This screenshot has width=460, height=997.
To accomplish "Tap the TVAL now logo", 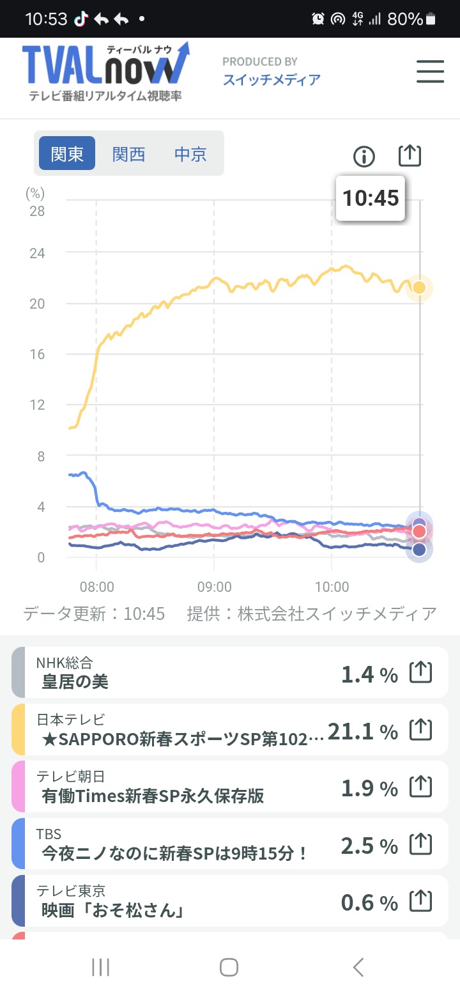I will 105,70.
